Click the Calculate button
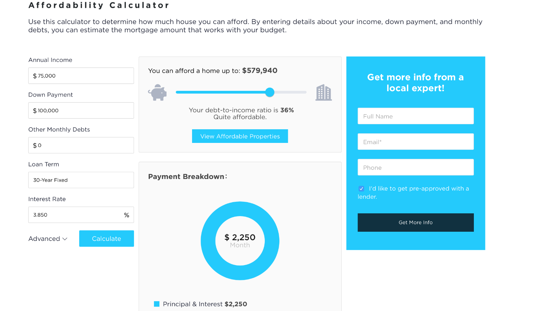Viewport: 533px width, 311px height. coord(106,239)
